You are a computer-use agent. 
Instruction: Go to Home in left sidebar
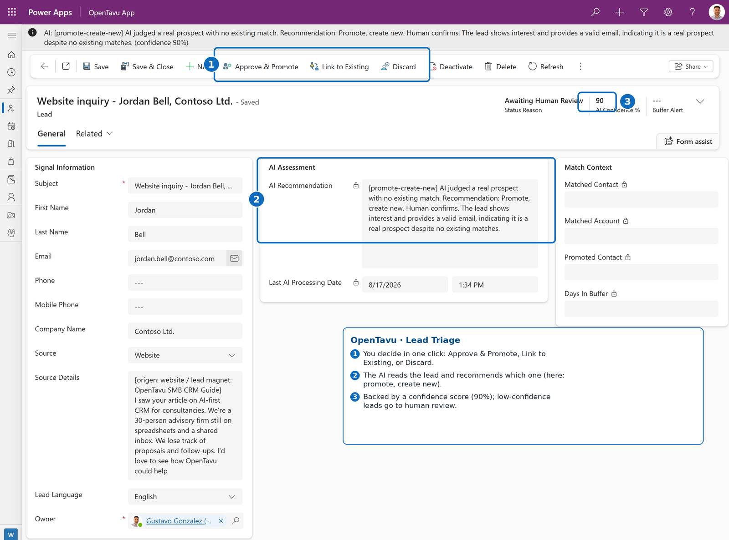11,55
